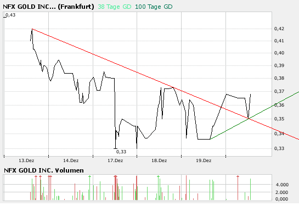Click the 0,000 volume axis label
299x211 pixels.
click(x=282, y=199)
